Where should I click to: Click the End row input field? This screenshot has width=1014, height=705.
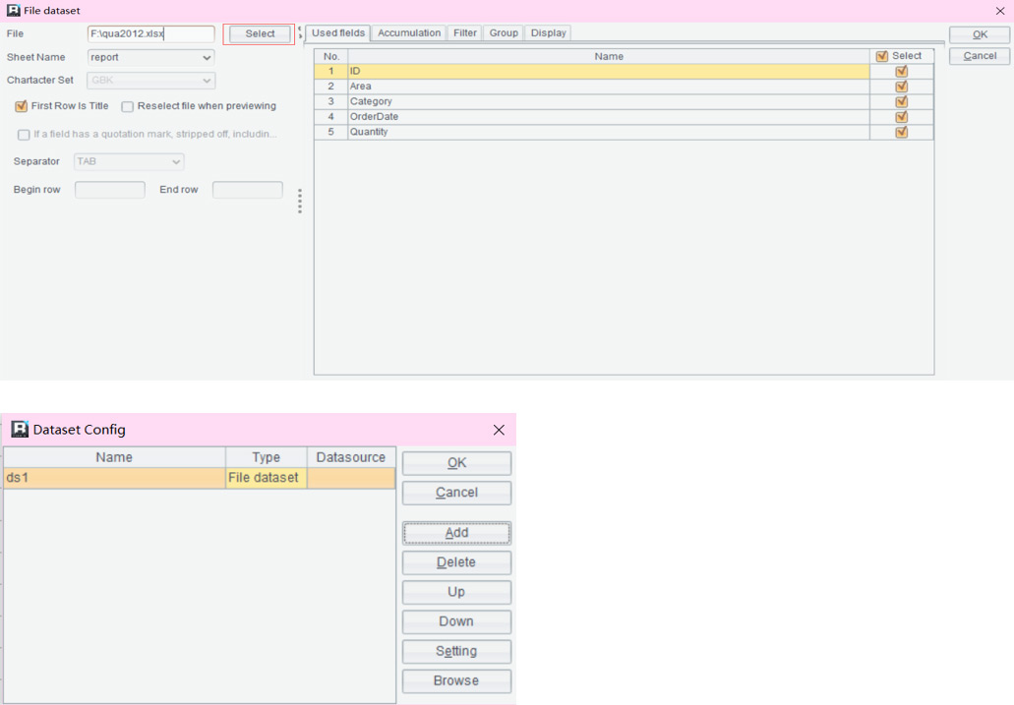tap(248, 190)
